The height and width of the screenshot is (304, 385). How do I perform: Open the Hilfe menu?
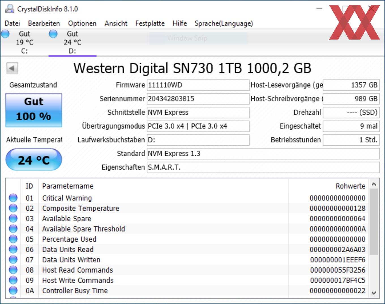tap(179, 23)
